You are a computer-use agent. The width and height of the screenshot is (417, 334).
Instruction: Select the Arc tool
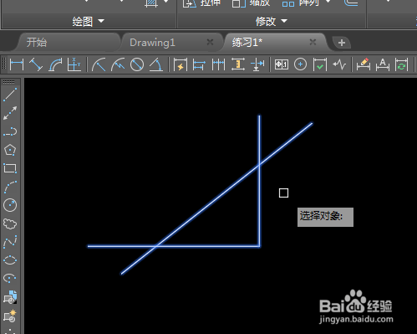click(10, 187)
